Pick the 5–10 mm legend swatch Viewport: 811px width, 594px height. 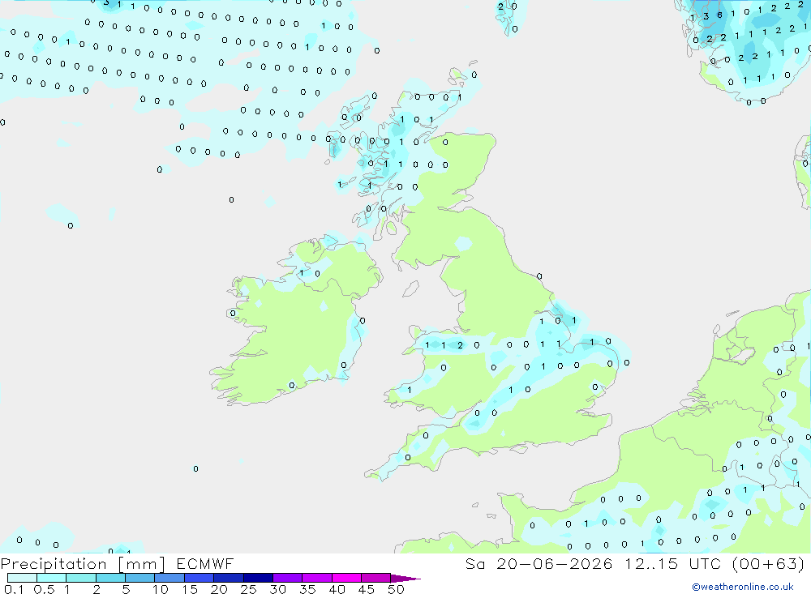click(140, 578)
